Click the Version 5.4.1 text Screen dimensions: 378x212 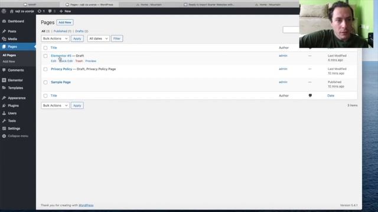point(349,206)
